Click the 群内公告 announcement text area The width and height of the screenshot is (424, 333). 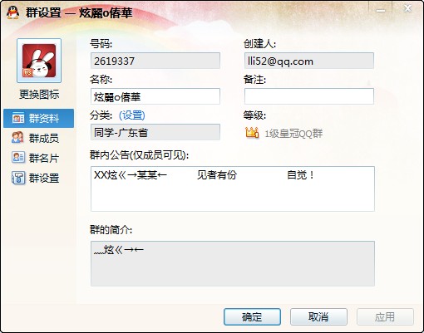tap(233, 189)
